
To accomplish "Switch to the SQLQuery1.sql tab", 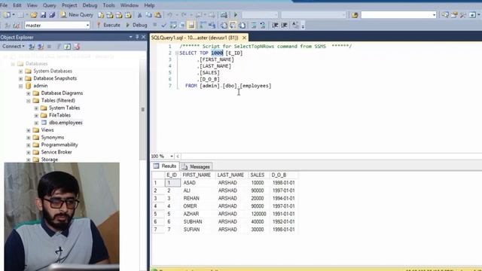I will (195, 38).
